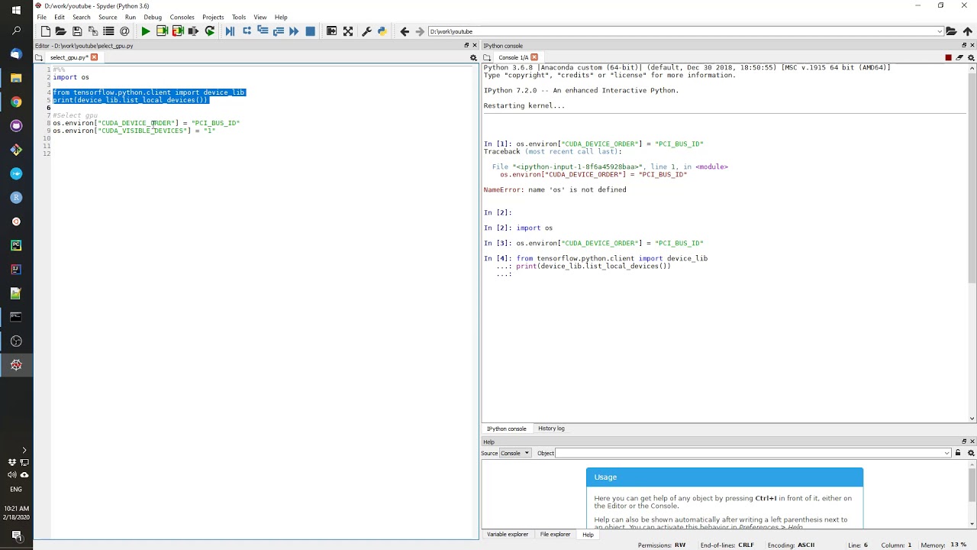This screenshot has width=977, height=550.
Task: Step out and return in debugger
Action: coord(279,31)
